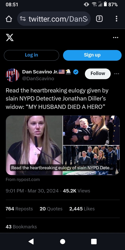Tap the Android recent apps square button

coord(94,242)
